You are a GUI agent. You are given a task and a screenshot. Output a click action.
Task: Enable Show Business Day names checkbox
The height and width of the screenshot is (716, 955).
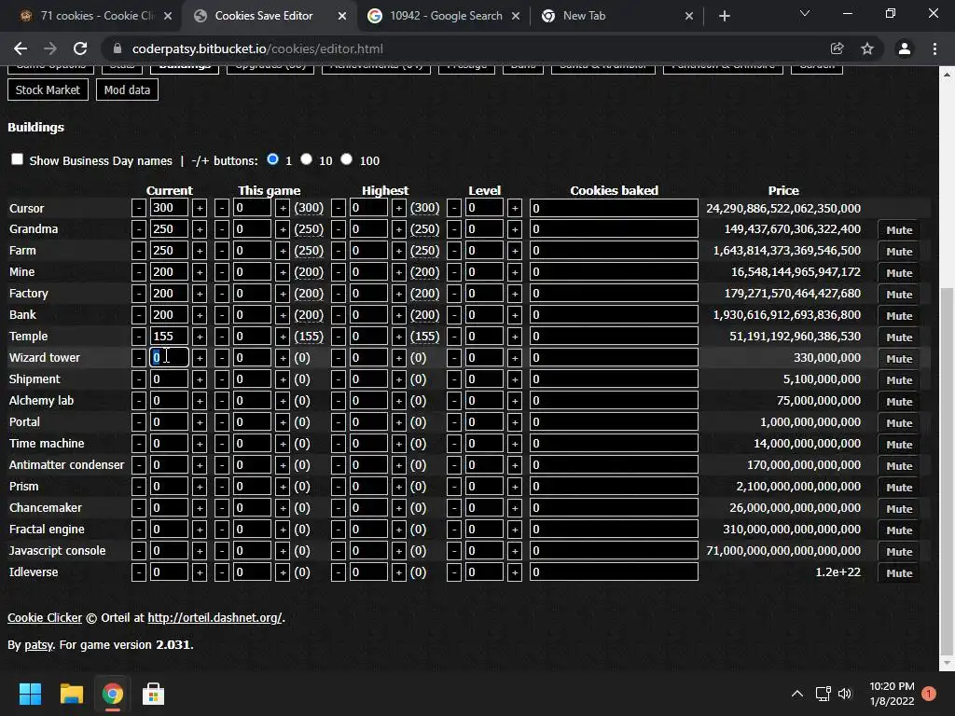[x=17, y=159]
